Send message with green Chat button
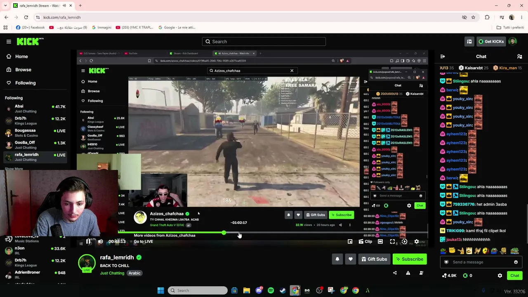Viewport: 528px width, 297px height. (x=514, y=276)
